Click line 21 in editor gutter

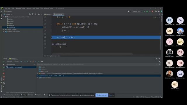coord(45,37)
